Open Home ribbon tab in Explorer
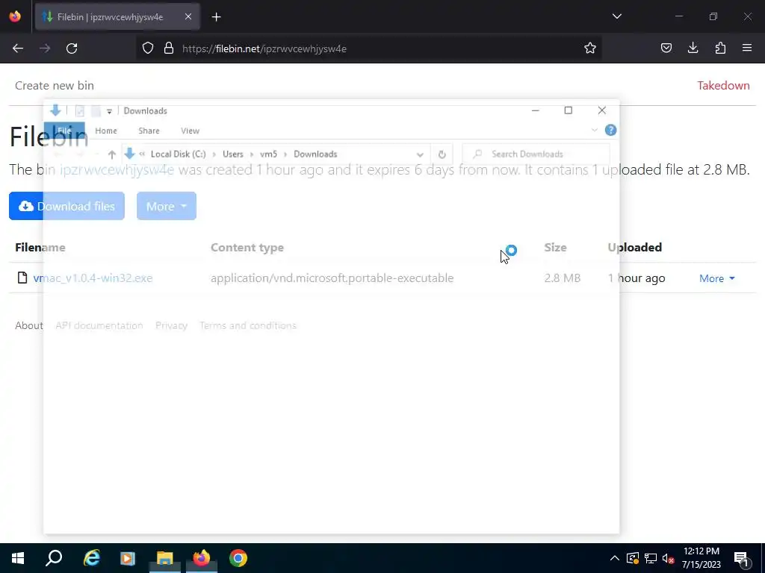 tap(106, 131)
